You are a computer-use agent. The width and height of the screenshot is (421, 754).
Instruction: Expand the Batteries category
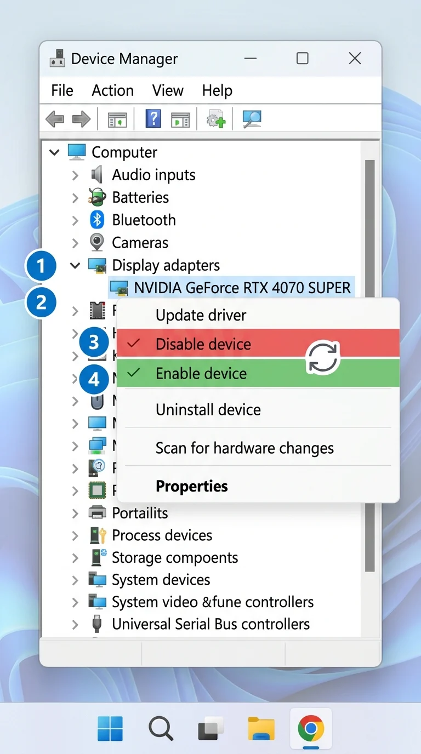click(x=75, y=198)
